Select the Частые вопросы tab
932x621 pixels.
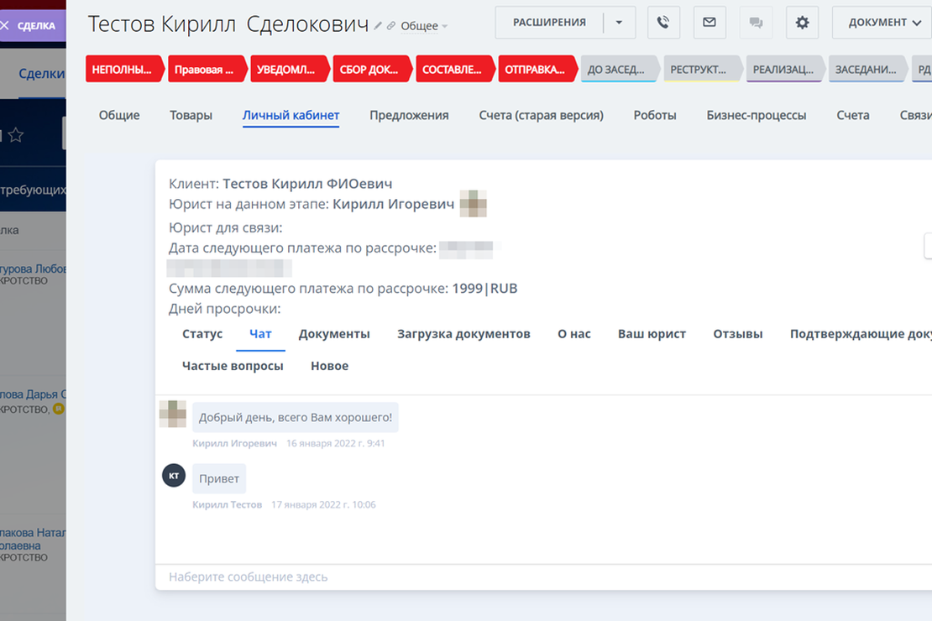[233, 365]
